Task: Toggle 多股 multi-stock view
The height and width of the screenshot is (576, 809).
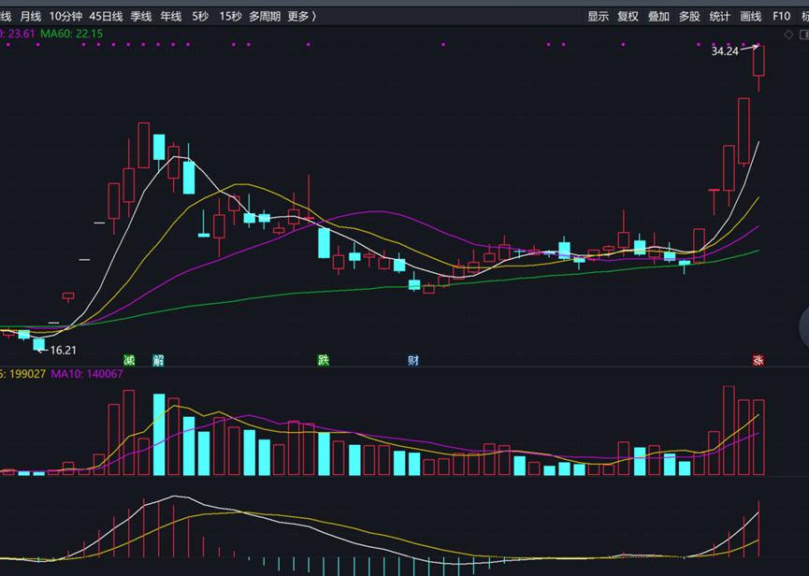Action: pos(689,16)
